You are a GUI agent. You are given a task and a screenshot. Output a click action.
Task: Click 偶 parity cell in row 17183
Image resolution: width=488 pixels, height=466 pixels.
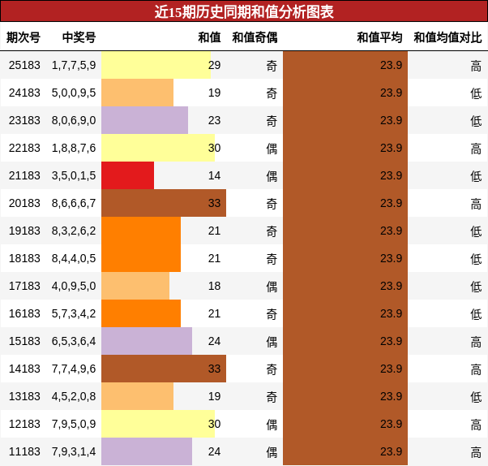[x=272, y=287]
